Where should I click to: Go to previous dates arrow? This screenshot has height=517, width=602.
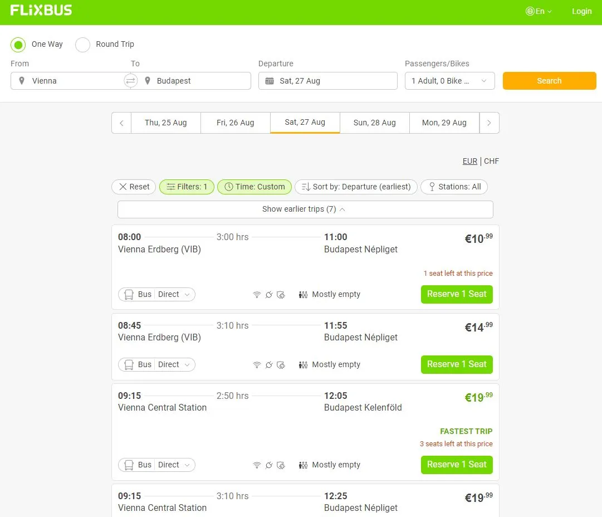[121, 123]
